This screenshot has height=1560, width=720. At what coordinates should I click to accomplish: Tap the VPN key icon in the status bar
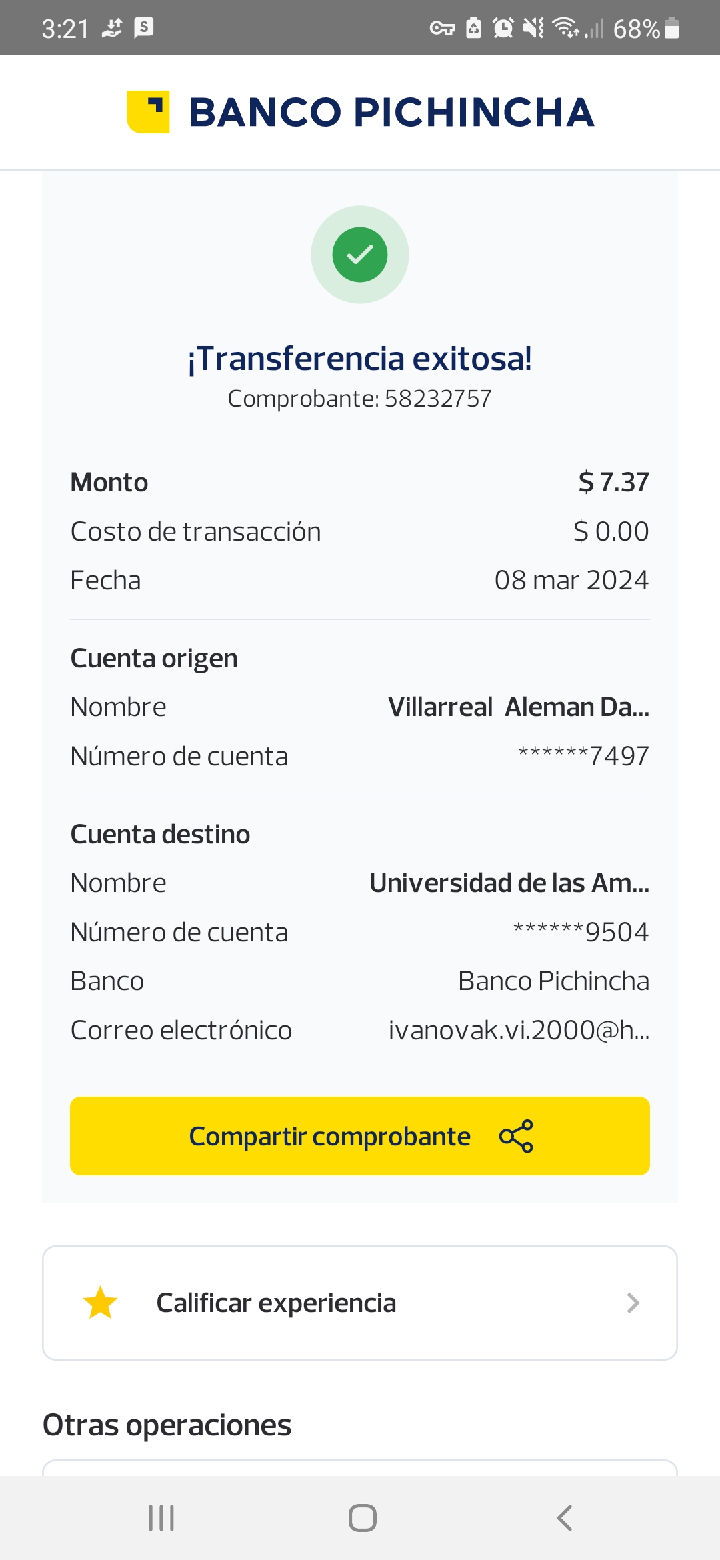coord(442,28)
